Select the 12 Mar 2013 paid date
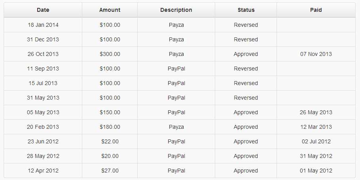360x180 pixels. pyautogui.click(x=316, y=127)
